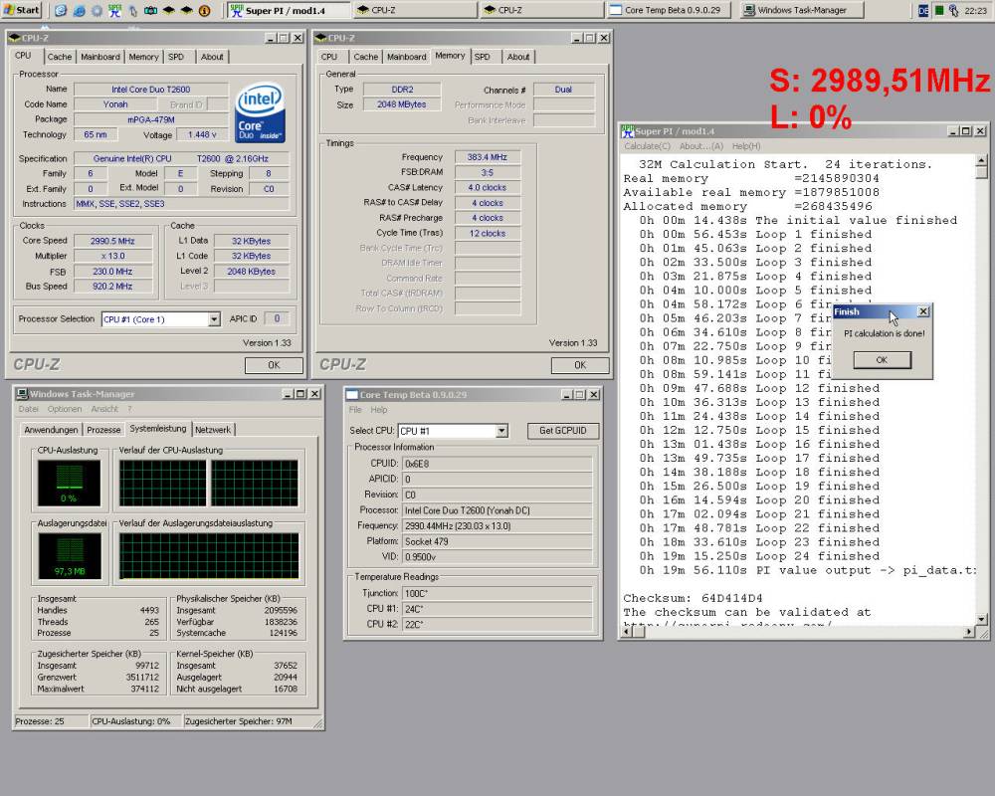Switch to Core Temp Beta taskbar button

(669, 10)
